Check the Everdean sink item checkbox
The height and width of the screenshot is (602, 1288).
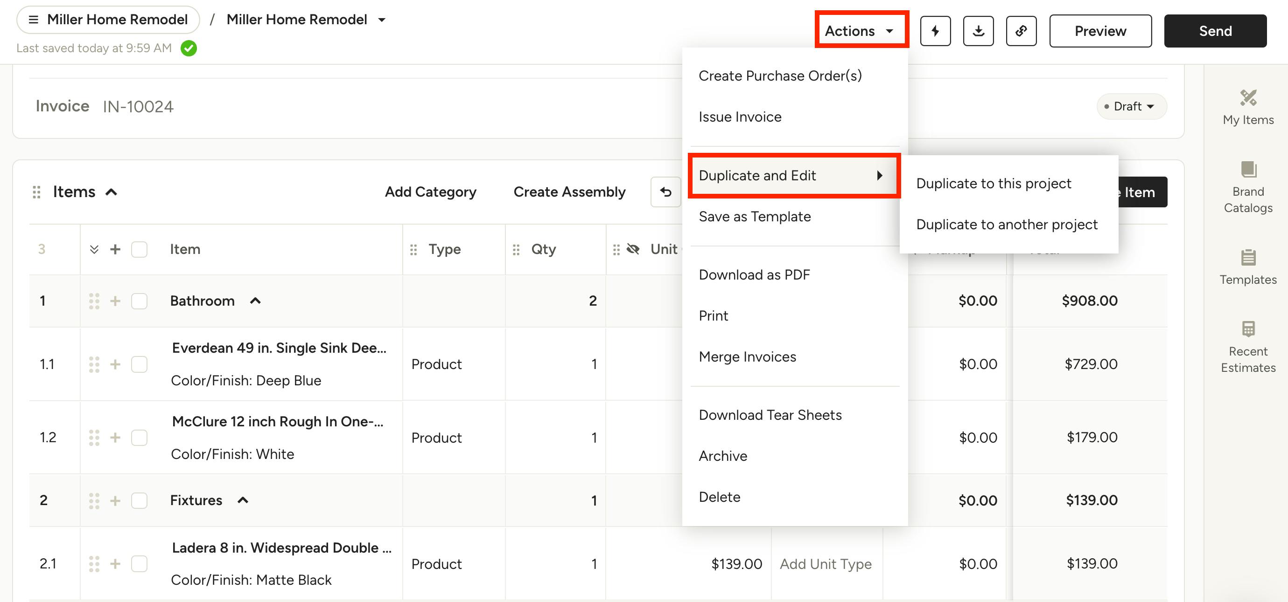coord(139,364)
